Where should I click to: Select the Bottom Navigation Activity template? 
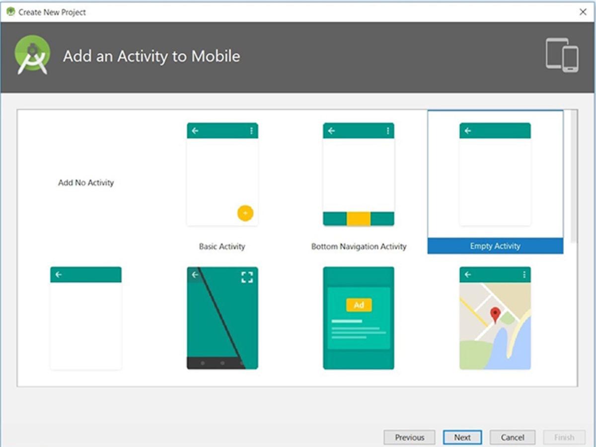359,179
